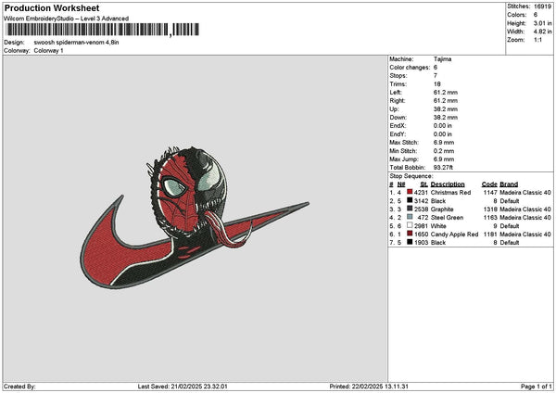Select the Total Bobbin value '93.27ft'
Viewport: 556px width, 393px height.
tap(443, 168)
